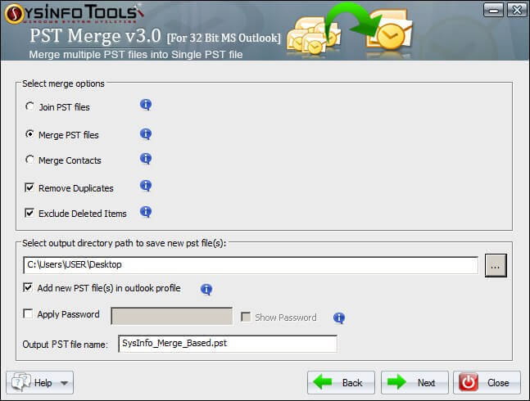Select the Merge PST files option
530x401 pixels.
(x=30, y=134)
